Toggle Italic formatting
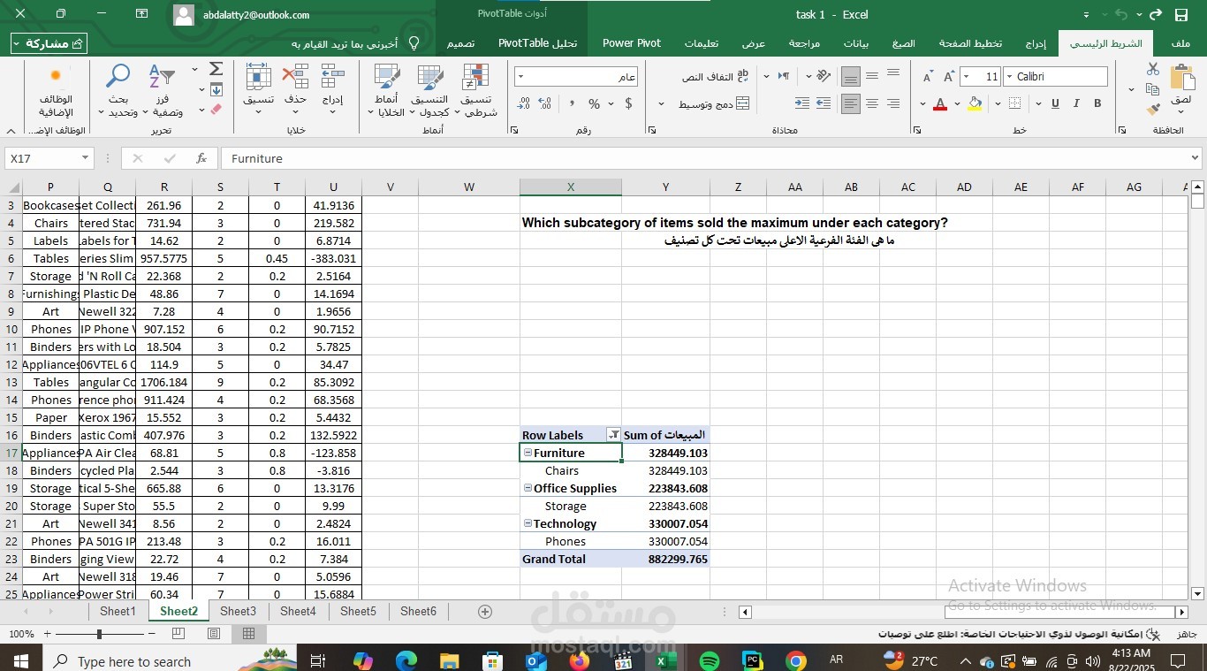 pos(1077,103)
